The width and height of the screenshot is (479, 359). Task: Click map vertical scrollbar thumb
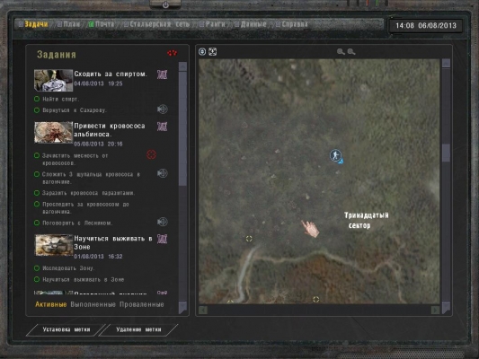446,153
